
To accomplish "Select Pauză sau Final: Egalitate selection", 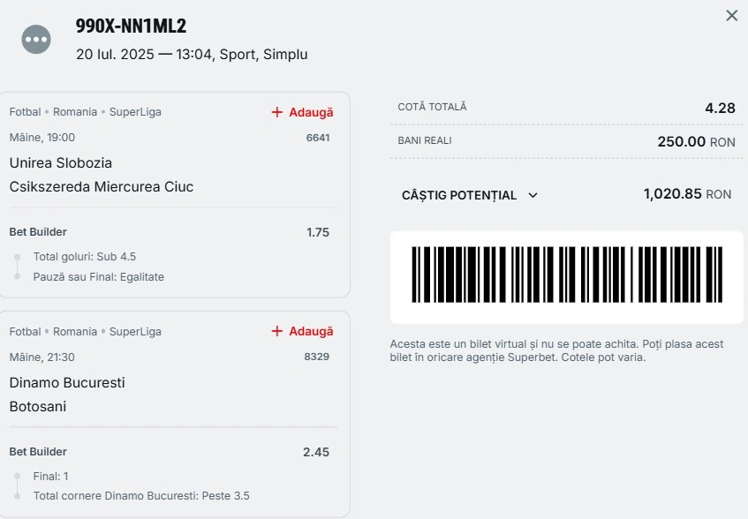I will click(98, 277).
